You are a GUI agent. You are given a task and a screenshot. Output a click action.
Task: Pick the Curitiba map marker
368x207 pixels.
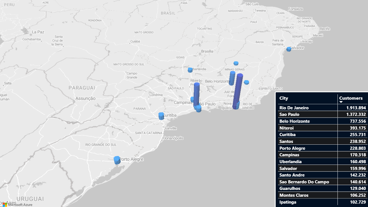tap(161, 116)
